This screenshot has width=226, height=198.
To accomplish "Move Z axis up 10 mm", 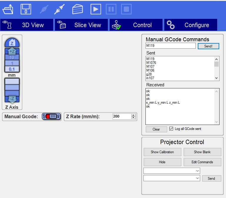I will [x=12, y=57].
